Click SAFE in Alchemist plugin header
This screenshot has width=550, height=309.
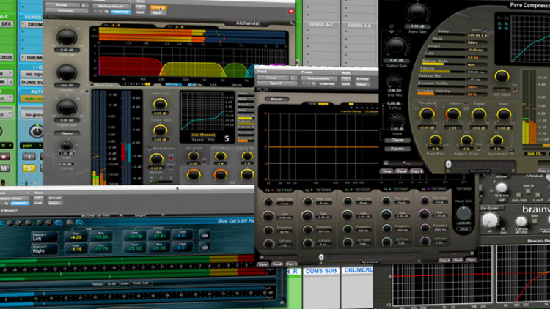pyautogui.click(x=140, y=12)
